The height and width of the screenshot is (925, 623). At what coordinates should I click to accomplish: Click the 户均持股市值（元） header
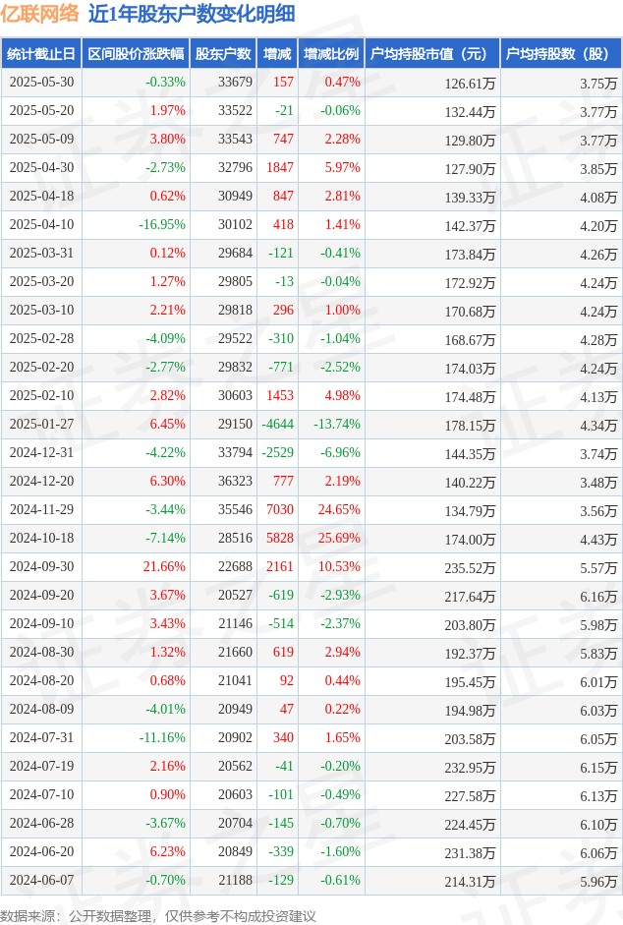point(428,54)
